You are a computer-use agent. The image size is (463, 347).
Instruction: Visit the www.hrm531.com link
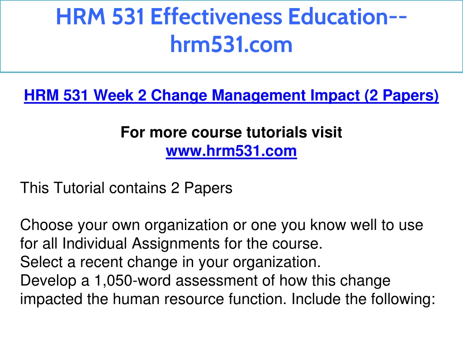click(x=231, y=151)
